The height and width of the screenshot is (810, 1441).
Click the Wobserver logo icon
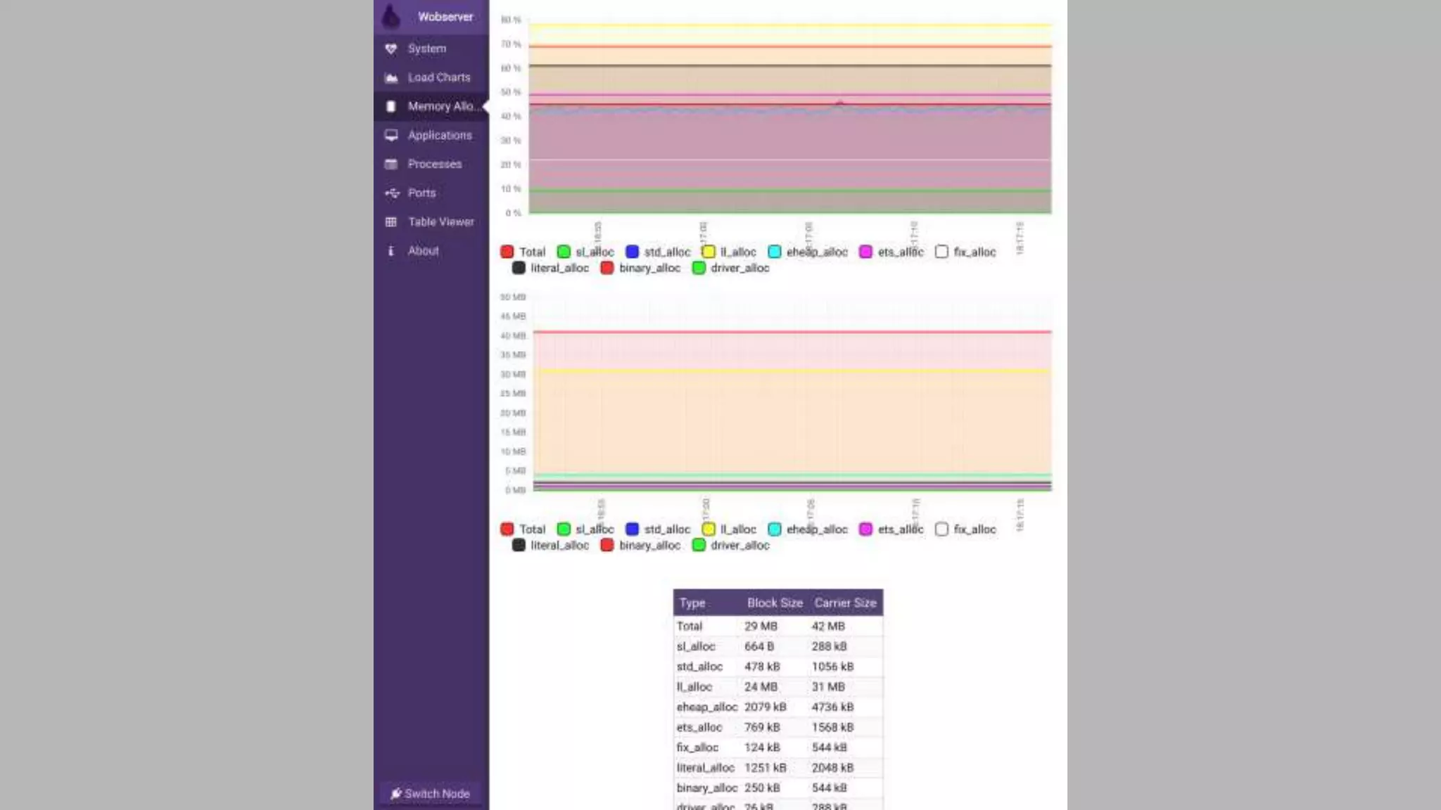(x=391, y=15)
